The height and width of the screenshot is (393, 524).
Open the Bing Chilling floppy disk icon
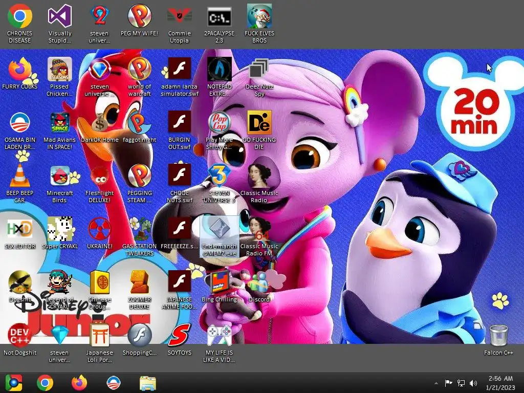[219, 286]
